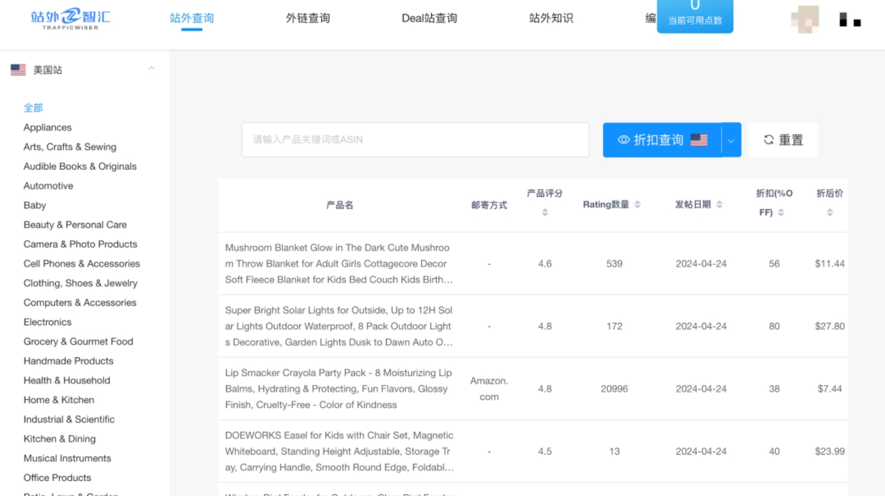Viewport: 885px width, 496px height.
Task: Open the Mushroom Blanket product row
Action: [x=338, y=264]
